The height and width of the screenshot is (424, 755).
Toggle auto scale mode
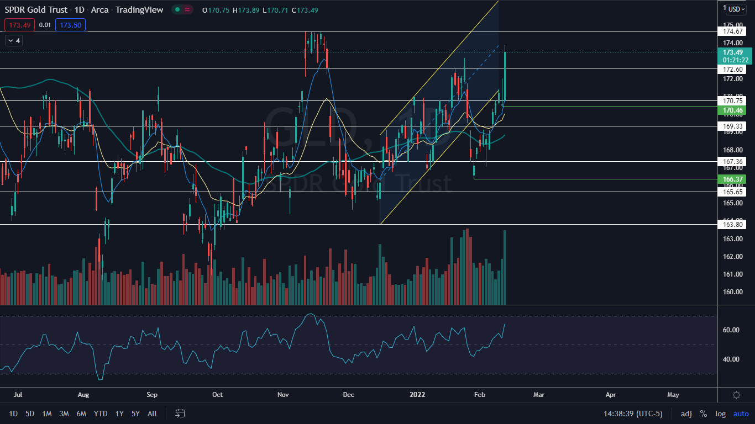tap(741, 414)
